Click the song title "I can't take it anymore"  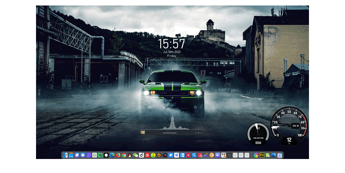coord(169,133)
